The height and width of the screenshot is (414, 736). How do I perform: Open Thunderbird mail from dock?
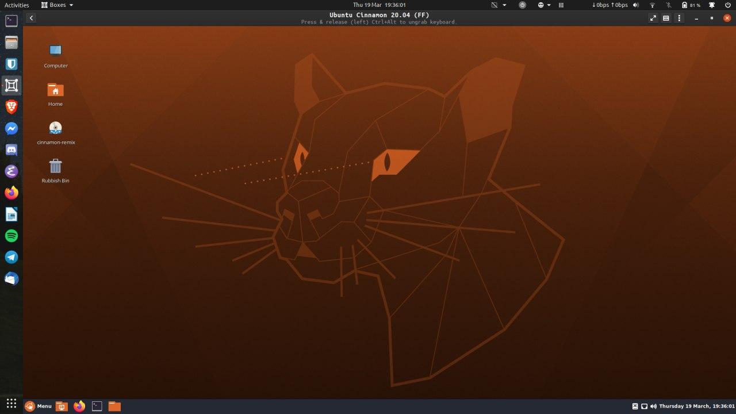click(11, 279)
